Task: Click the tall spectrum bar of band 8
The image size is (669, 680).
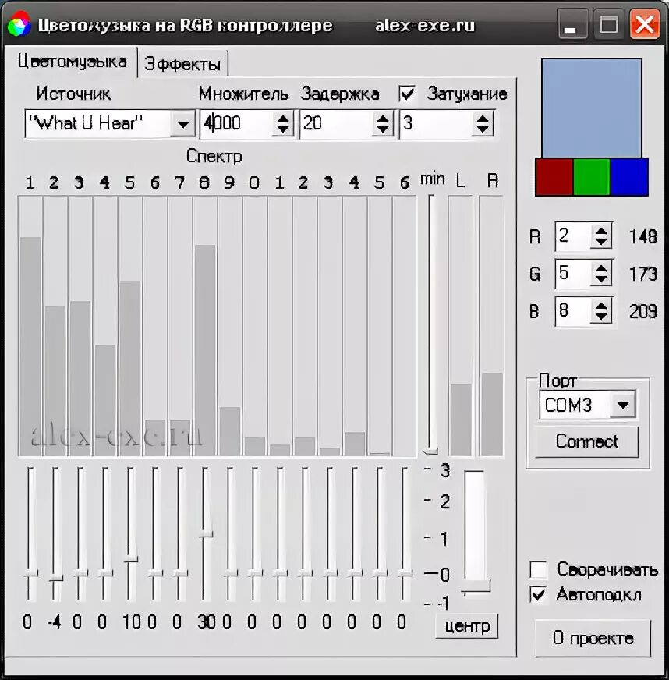Action: point(205,350)
